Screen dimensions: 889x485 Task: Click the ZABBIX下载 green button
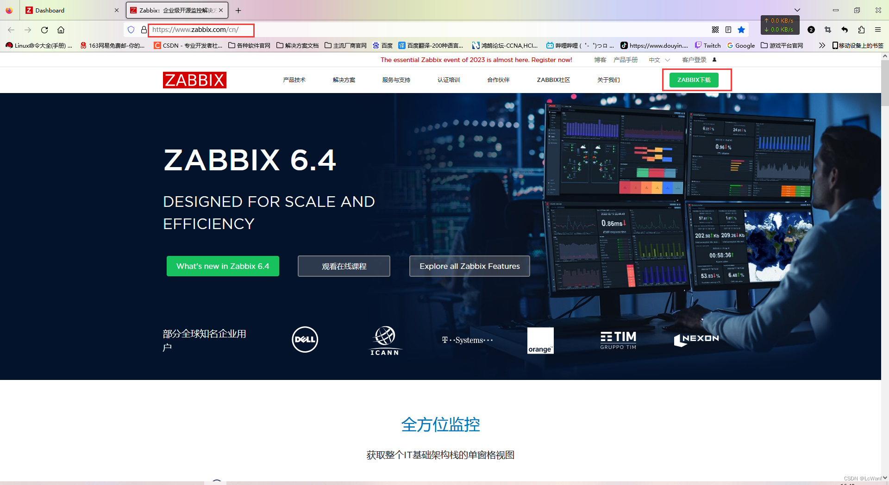pyautogui.click(x=694, y=80)
